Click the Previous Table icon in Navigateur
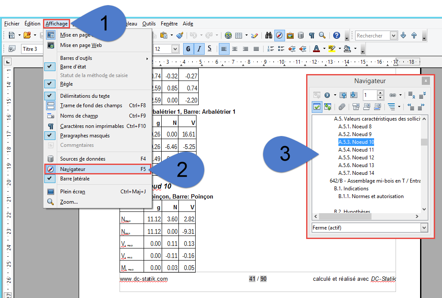Image resolution: width=442 pixels, height=298 pixels. coord(343,95)
